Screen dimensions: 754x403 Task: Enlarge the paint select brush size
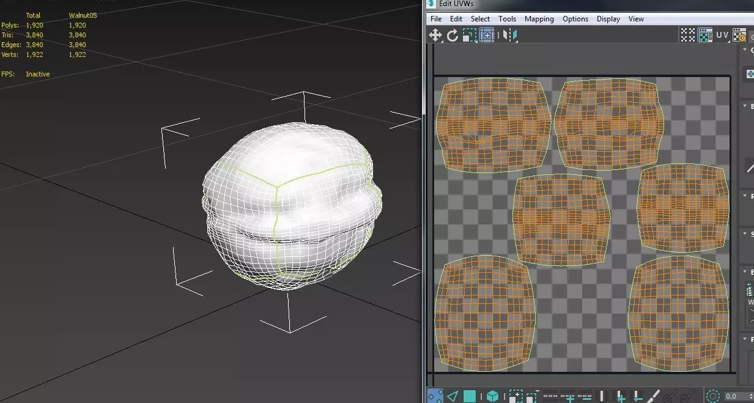pyautogui.click(x=670, y=396)
